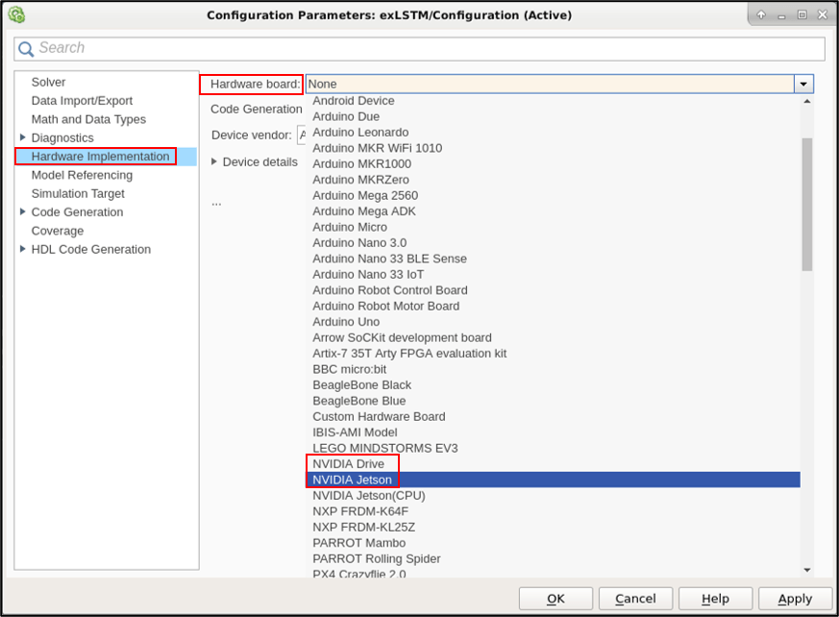Expand the Device details section
The height and width of the screenshot is (617, 839).
(x=214, y=161)
